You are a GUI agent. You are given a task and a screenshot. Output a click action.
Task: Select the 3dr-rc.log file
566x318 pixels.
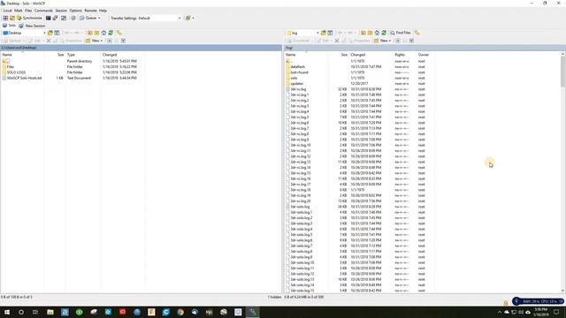point(298,89)
